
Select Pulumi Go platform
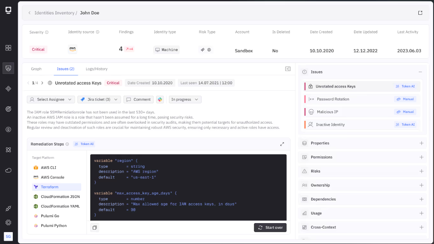tap(56, 216)
